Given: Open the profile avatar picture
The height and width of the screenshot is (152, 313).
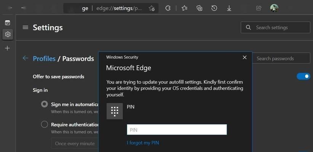Looking at the screenshot, I should [x=274, y=8].
